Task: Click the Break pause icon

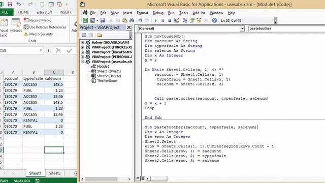Action: point(162,20)
